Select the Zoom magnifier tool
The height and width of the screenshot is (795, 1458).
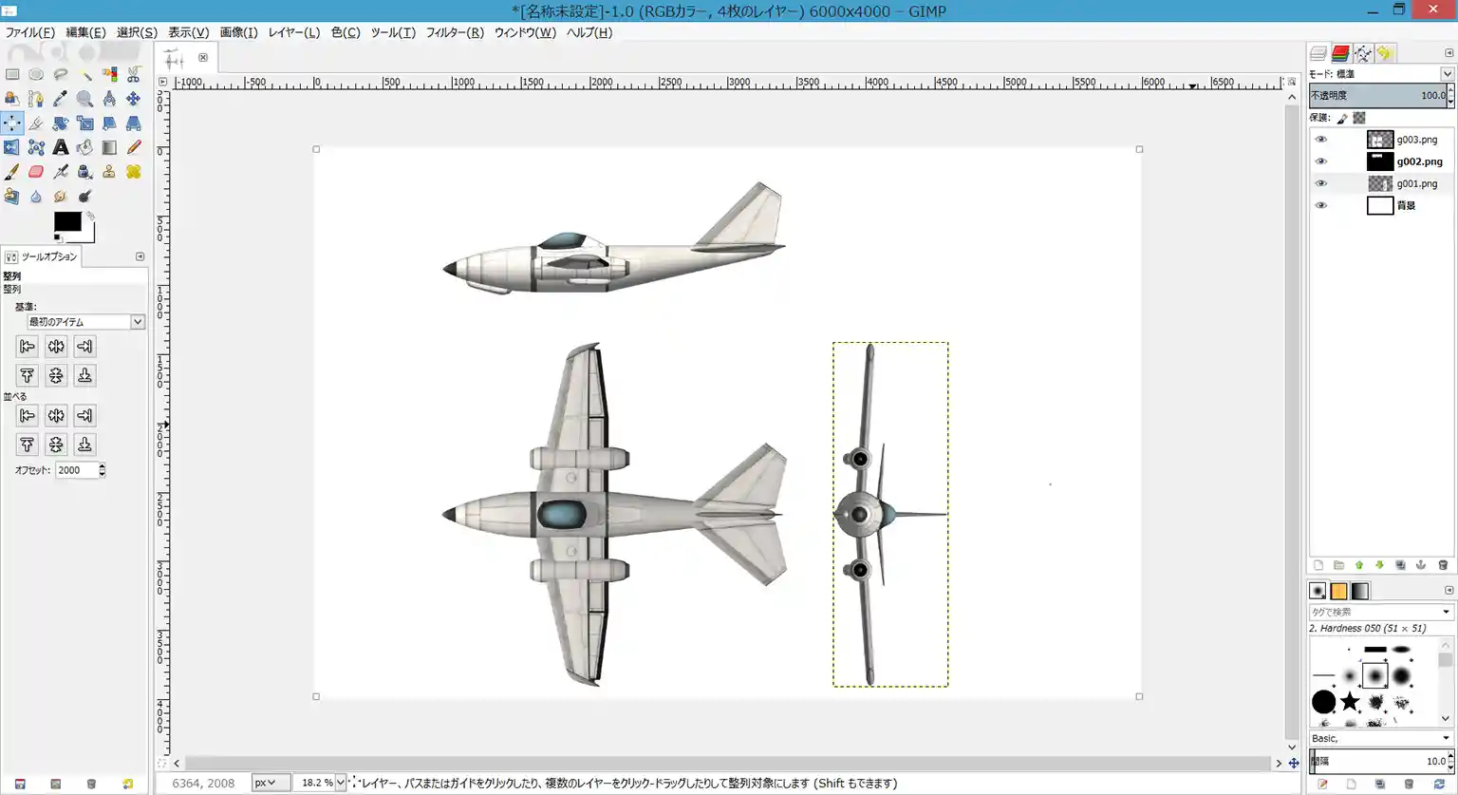click(x=85, y=99)
